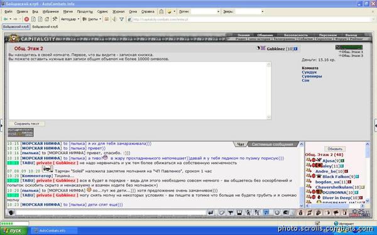The height and width of the screenshot is (235, 377).
Task: Open the home page toolbar icon
Action: point(47,19)
